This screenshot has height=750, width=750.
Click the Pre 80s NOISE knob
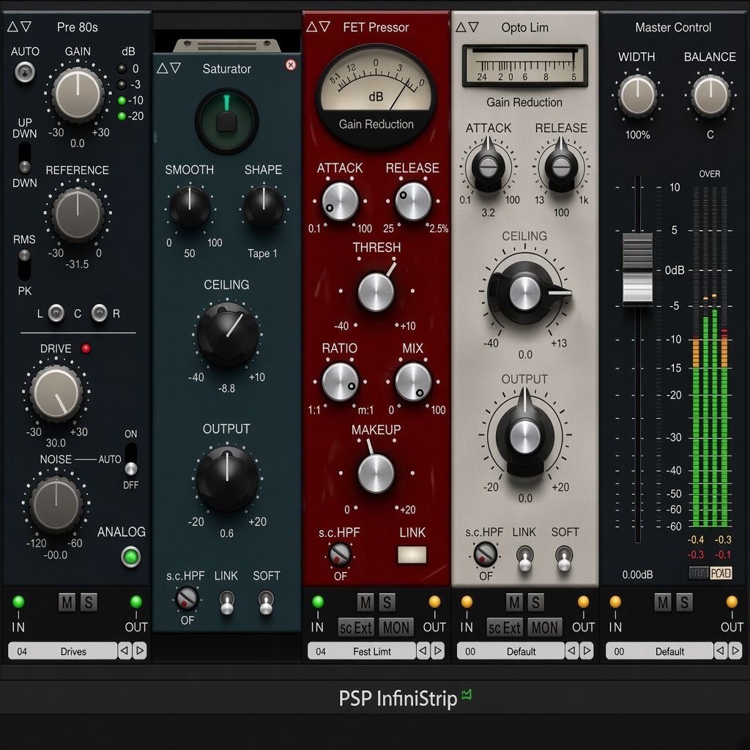click(56, 504)
